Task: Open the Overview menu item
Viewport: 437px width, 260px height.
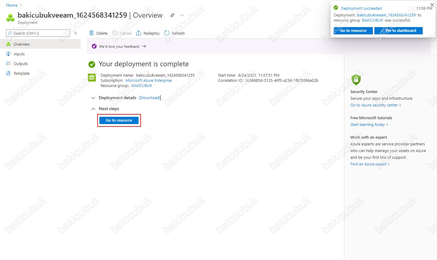Action: click(40, 44)
